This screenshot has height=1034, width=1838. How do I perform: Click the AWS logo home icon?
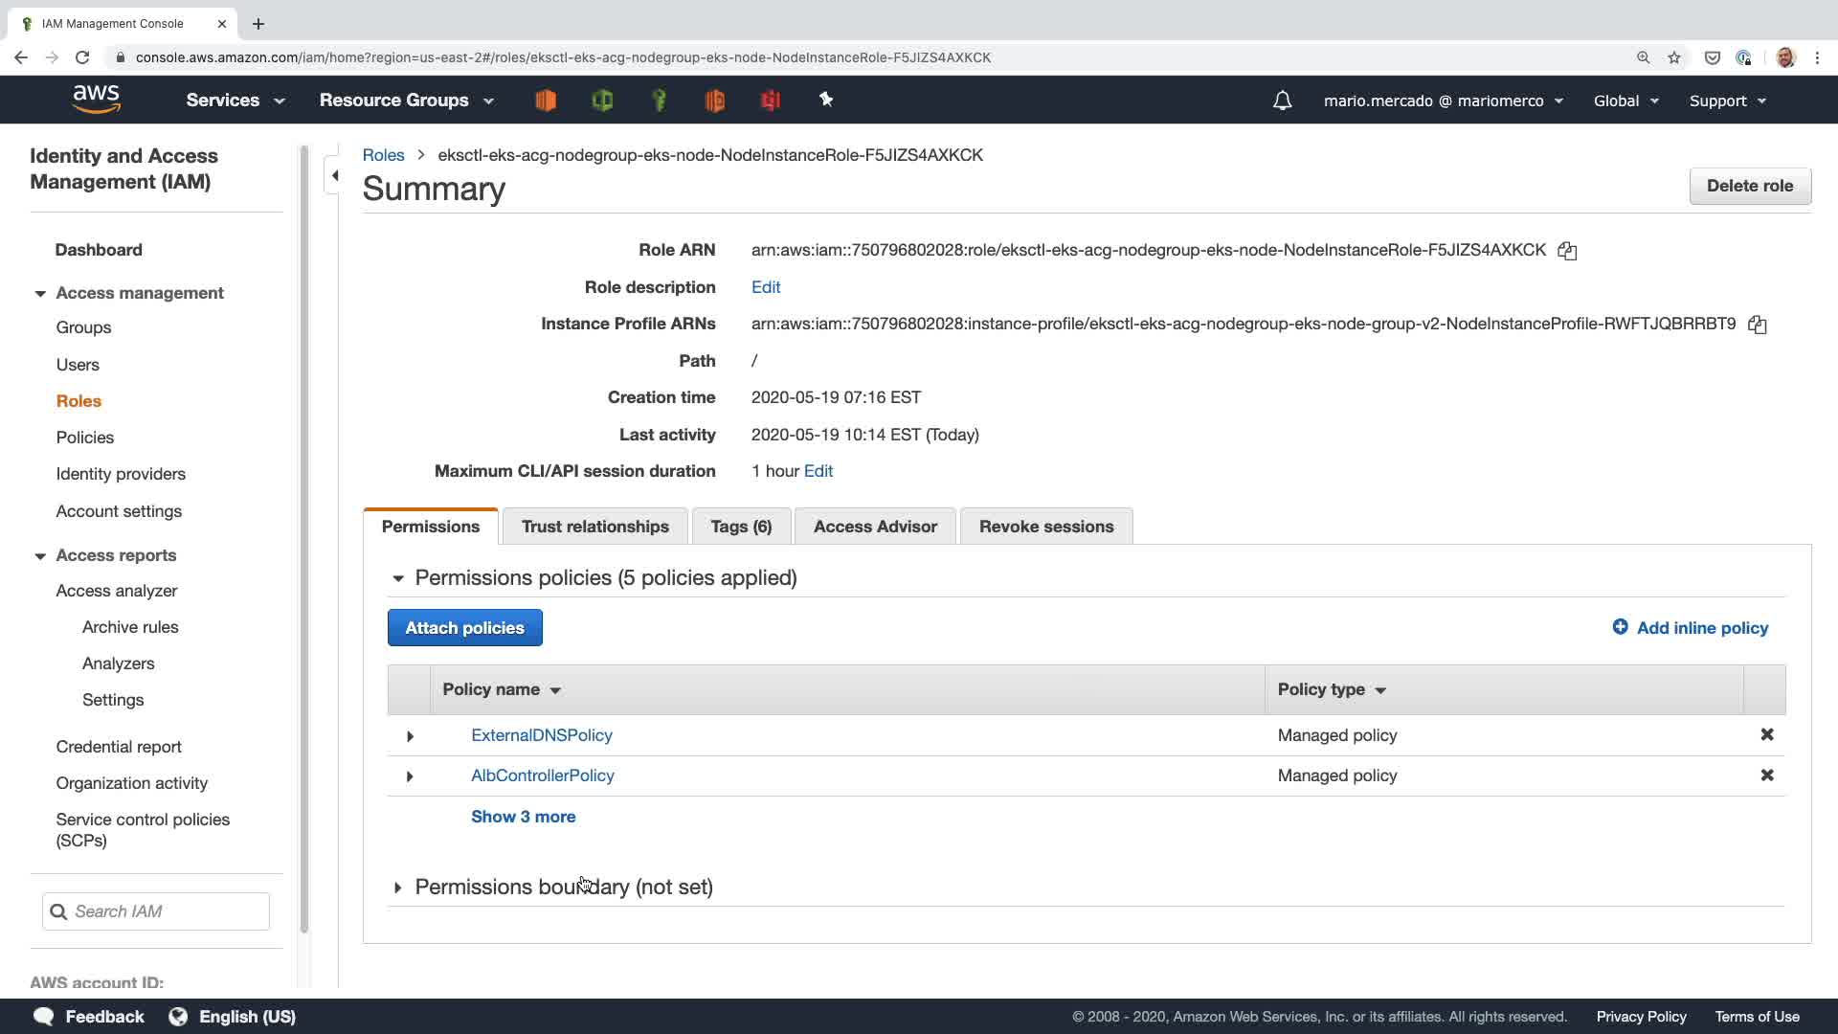tap(96, 100)
